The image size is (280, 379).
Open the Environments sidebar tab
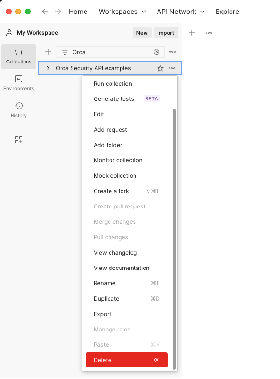point(19,83)
